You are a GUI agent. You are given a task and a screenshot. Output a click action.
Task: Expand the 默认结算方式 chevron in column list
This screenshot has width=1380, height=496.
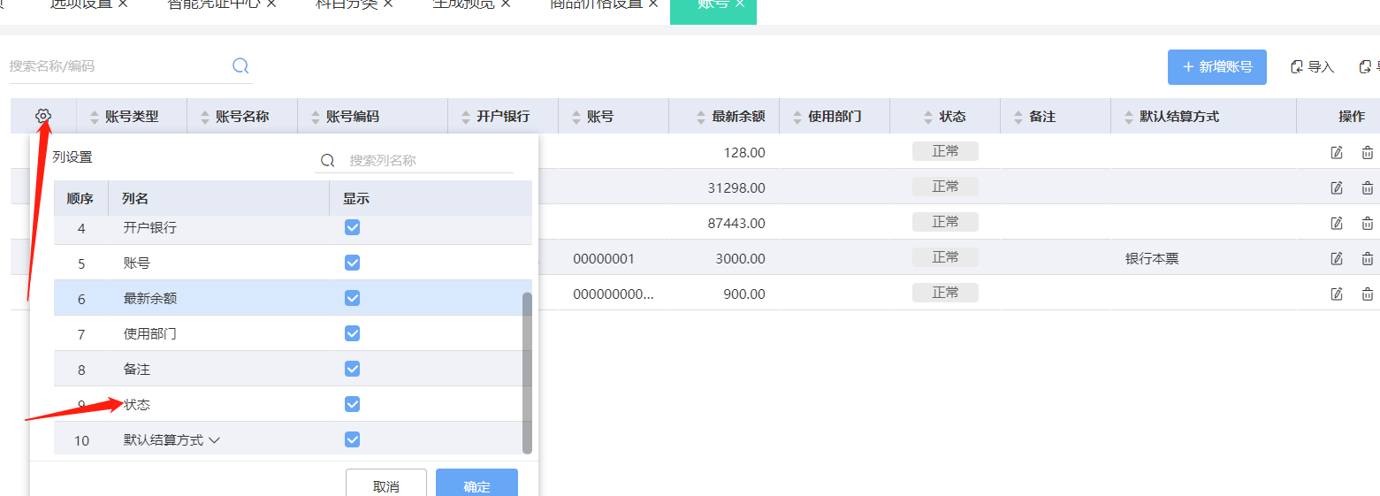click(213, 439)
